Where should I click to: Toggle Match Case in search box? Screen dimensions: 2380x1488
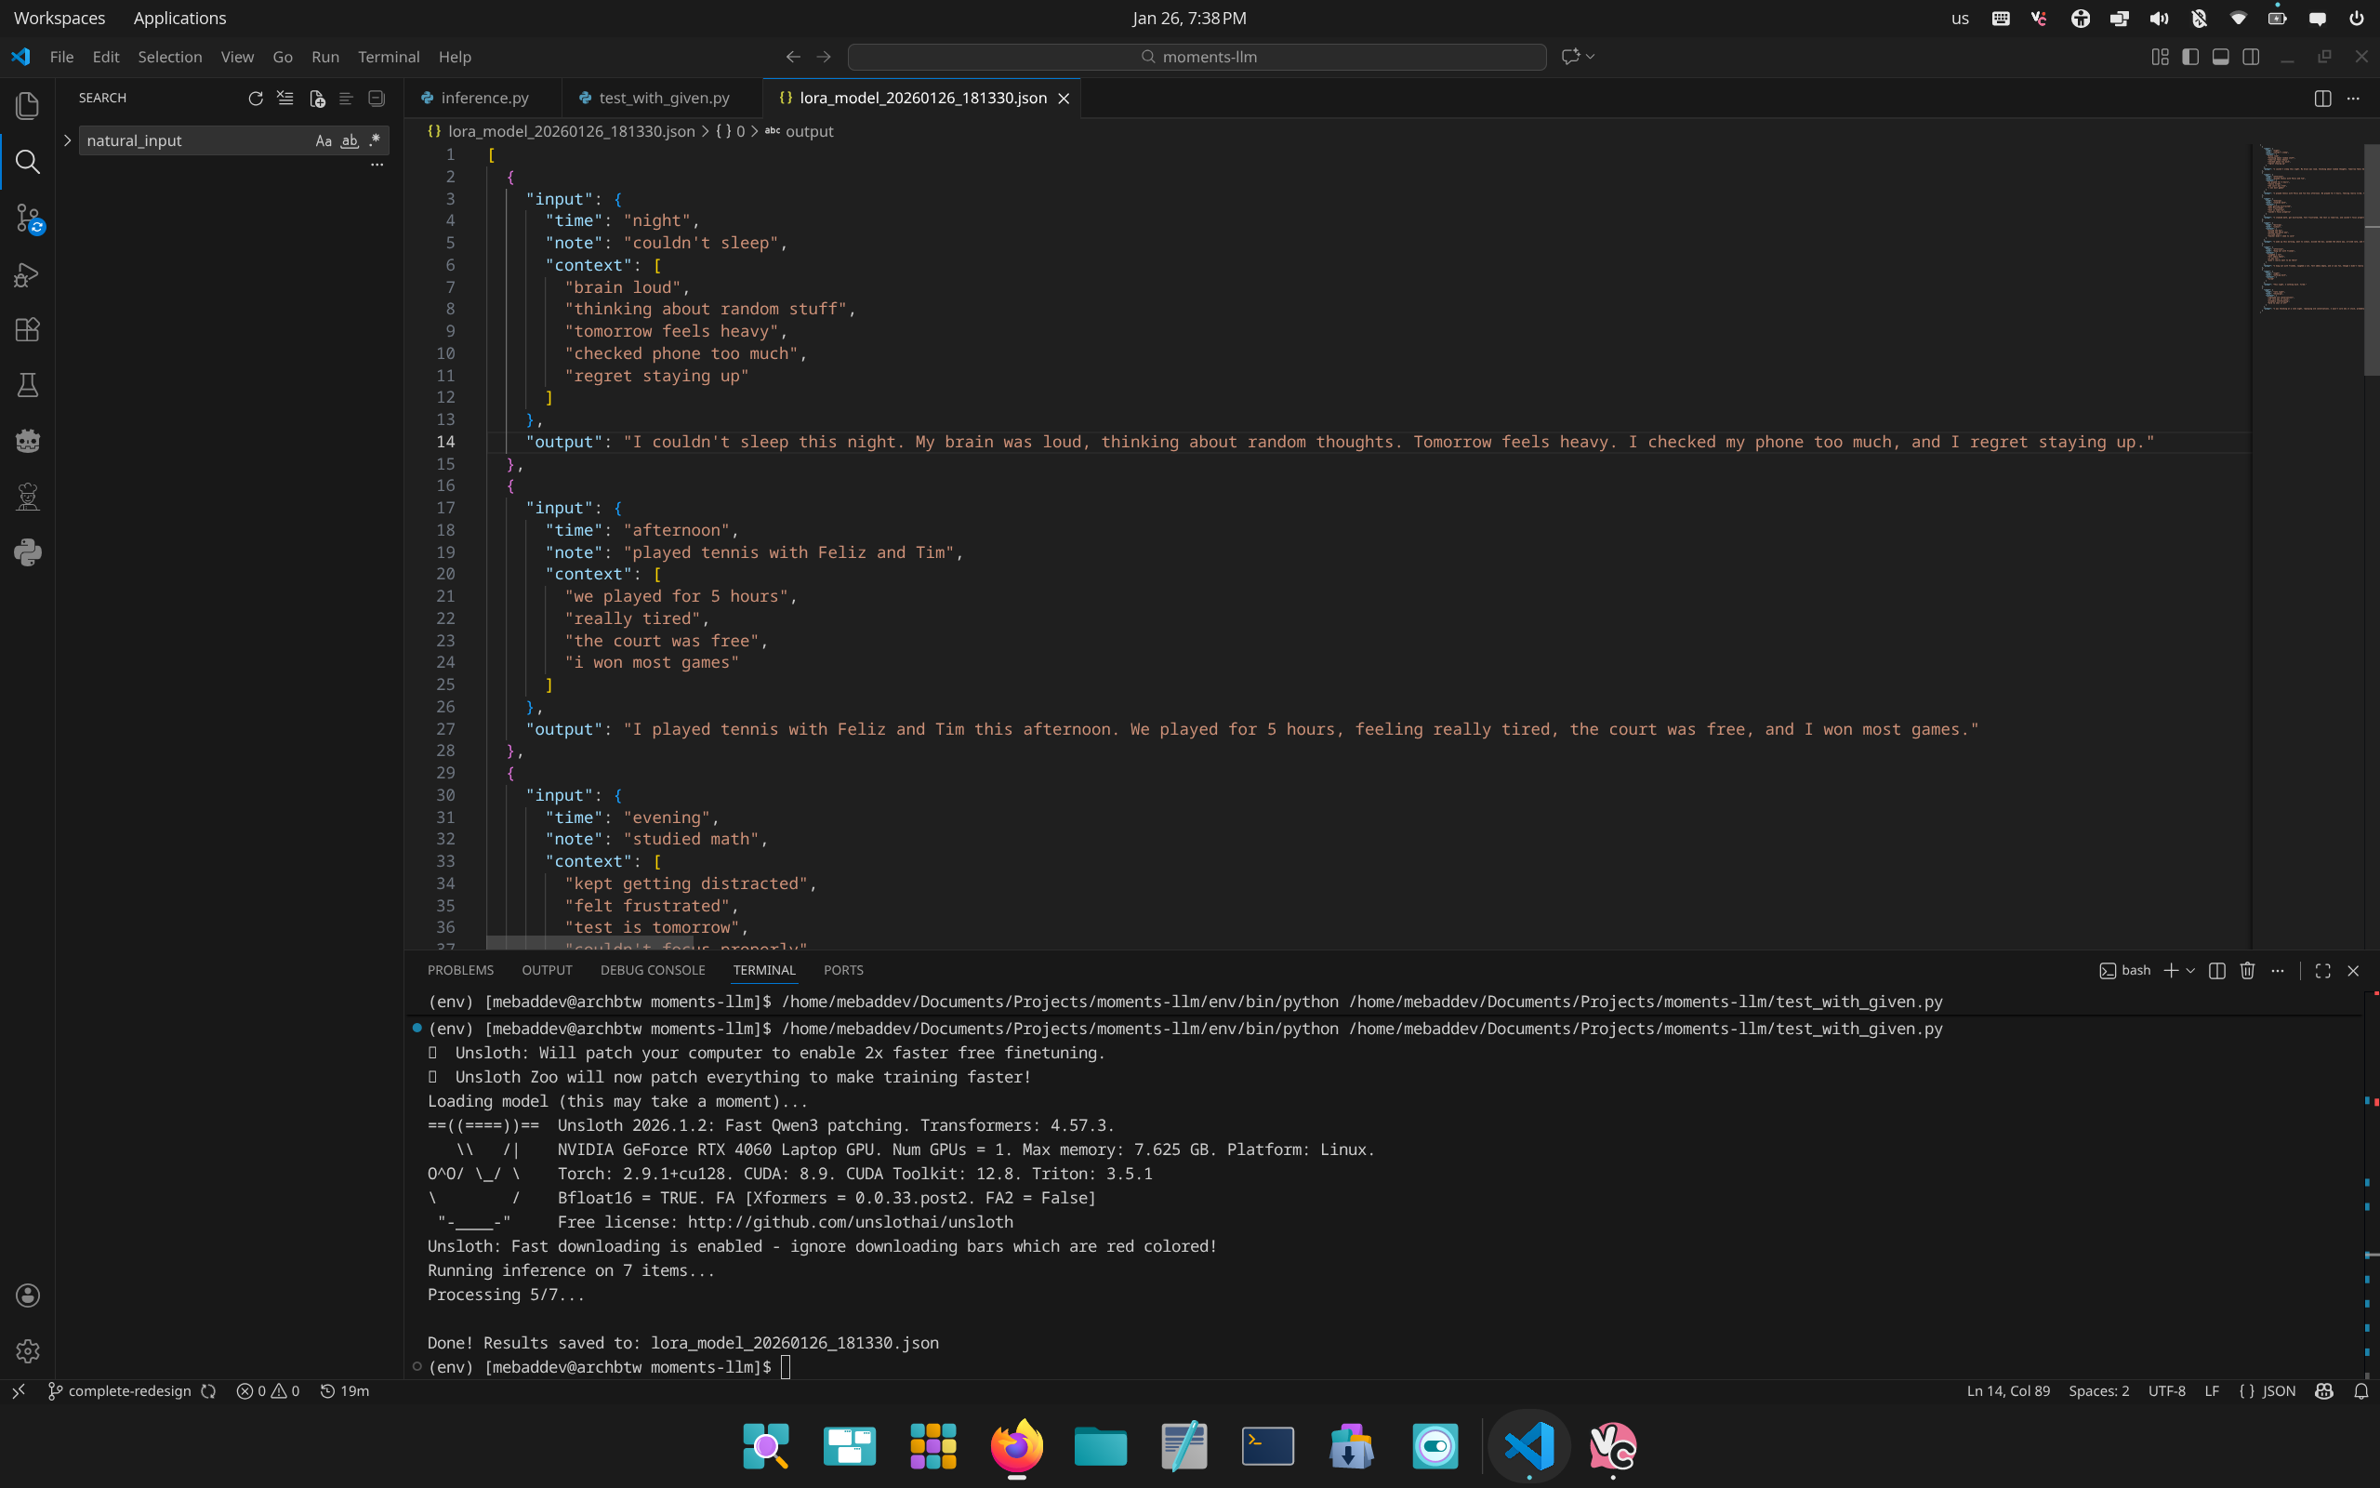[323, 140]
